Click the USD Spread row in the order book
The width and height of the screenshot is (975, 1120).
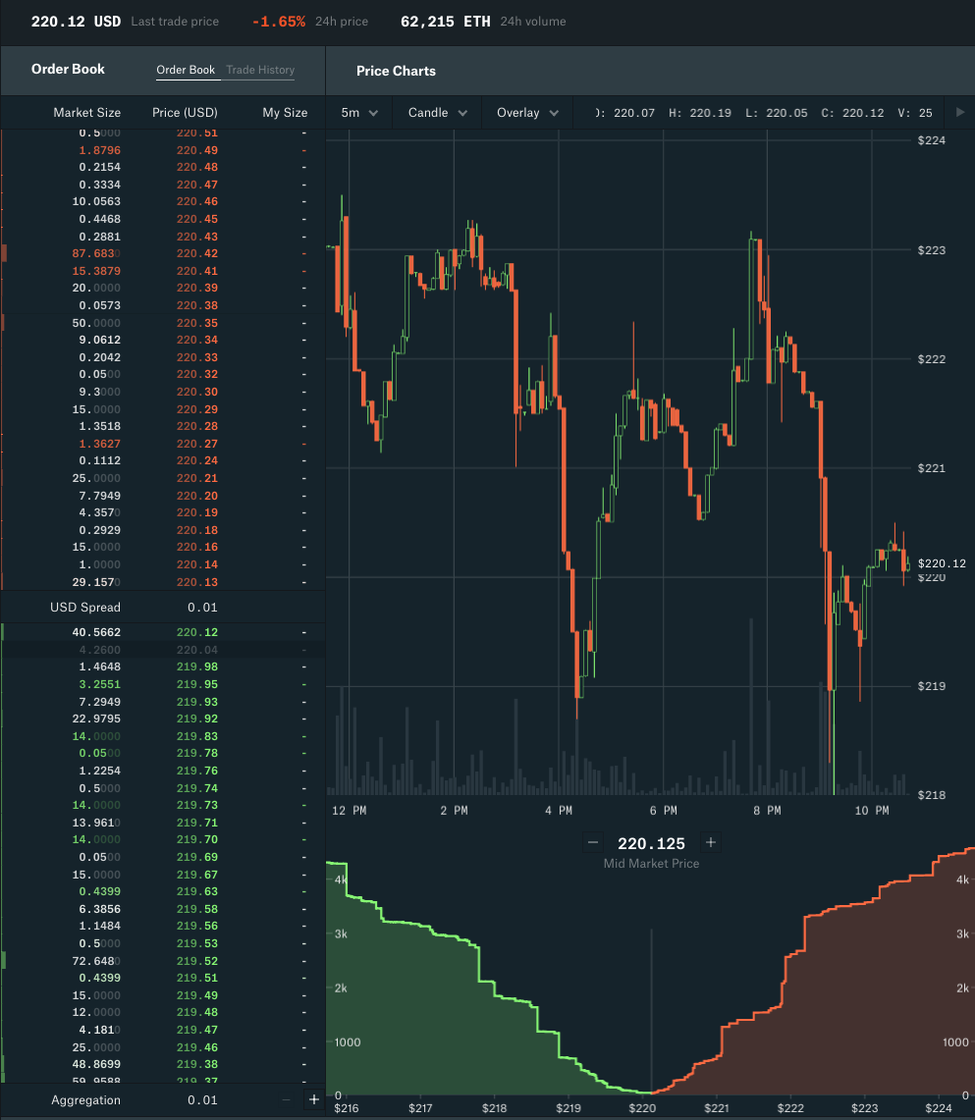point(161,607)
